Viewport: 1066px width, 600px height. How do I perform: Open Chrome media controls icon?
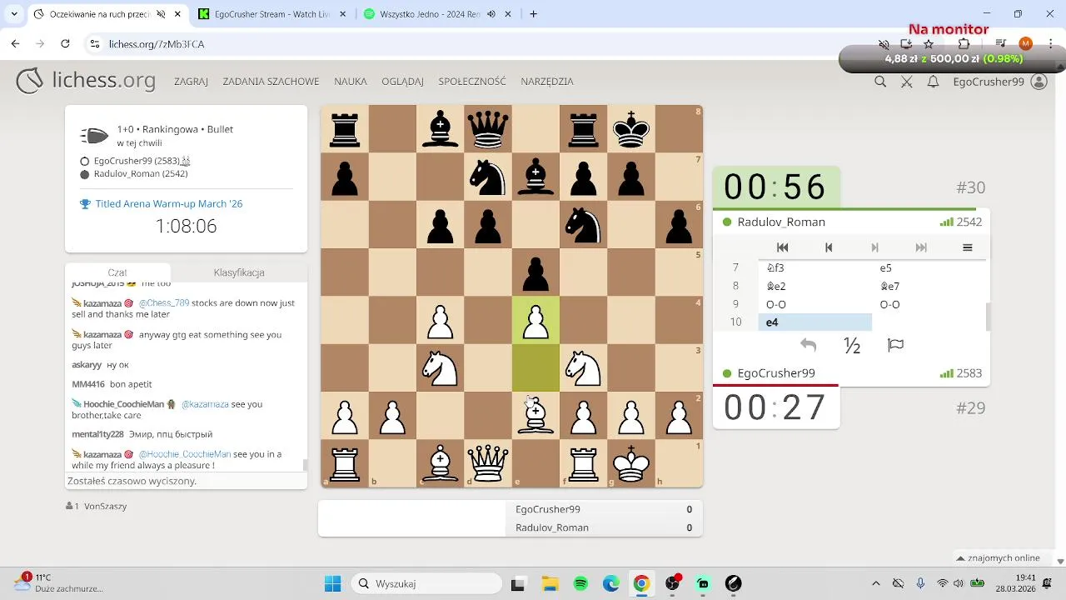pos(1001,44)
